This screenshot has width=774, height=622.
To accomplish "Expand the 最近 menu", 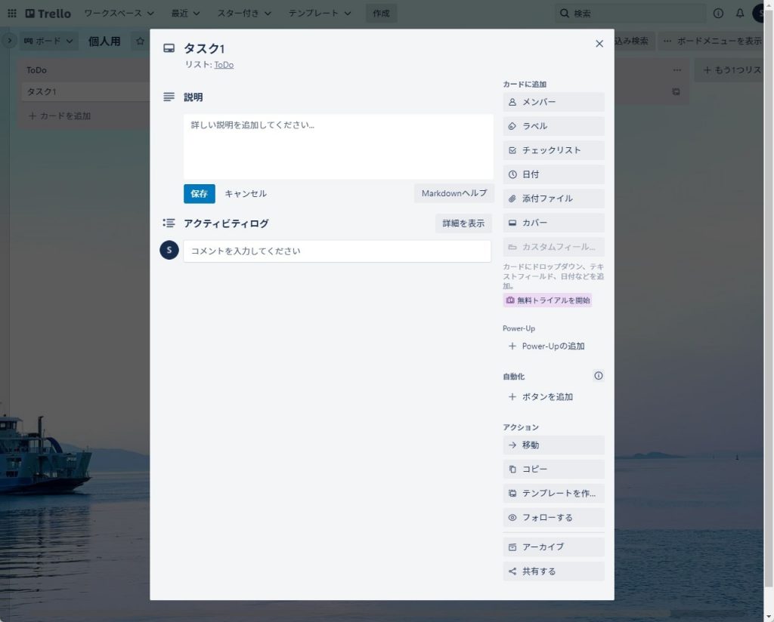I will click(x=185, y=14).
